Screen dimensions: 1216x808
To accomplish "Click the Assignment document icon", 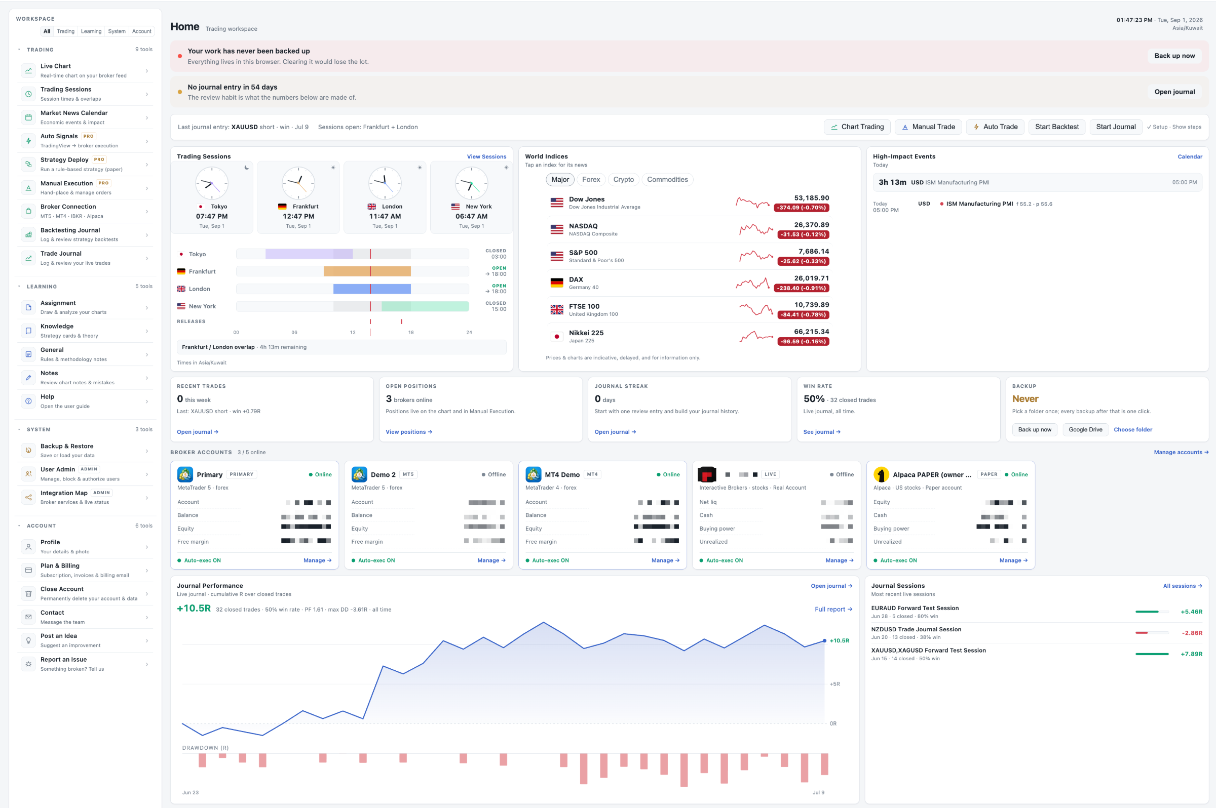I will coord(28,308).
